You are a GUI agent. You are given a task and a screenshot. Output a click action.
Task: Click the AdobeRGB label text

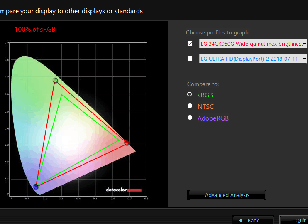click(213, 118)
